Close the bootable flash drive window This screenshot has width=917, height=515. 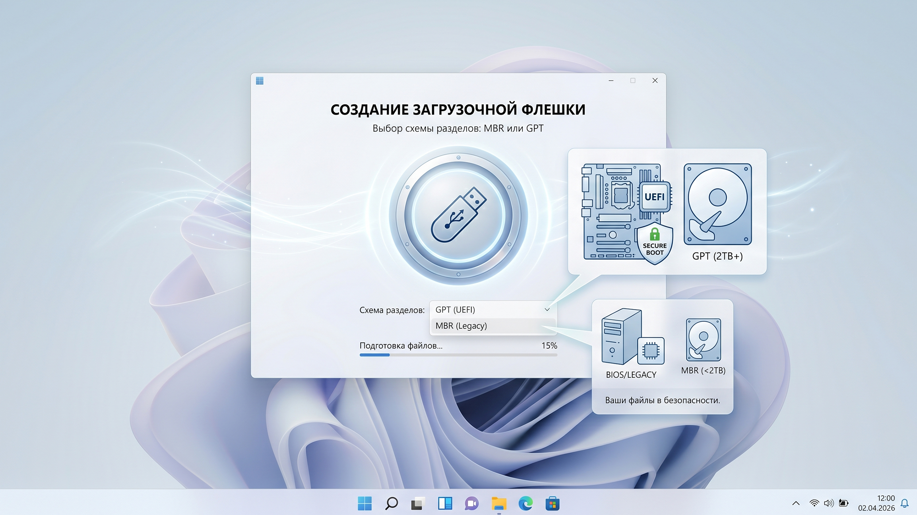point(655,81)
